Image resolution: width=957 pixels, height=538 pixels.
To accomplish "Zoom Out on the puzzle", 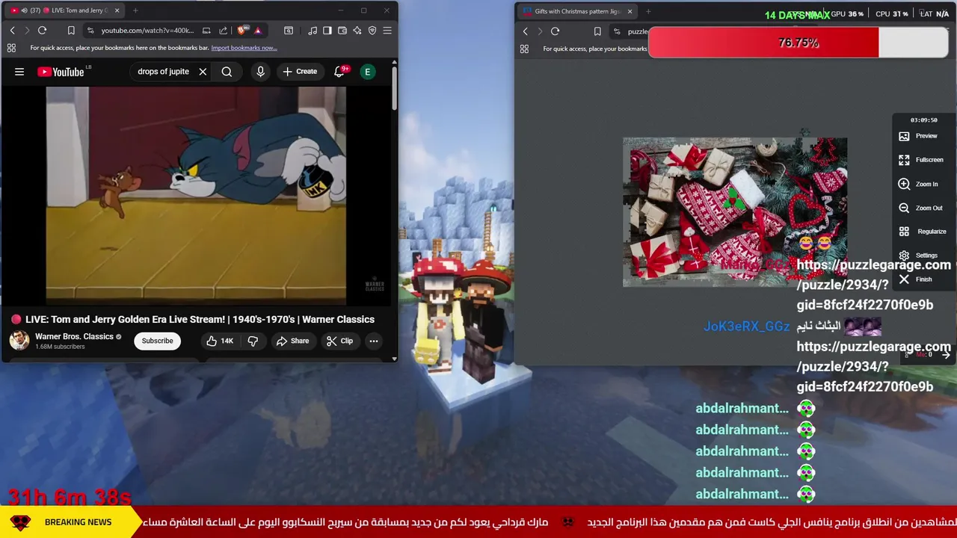I will click(920, 208).
